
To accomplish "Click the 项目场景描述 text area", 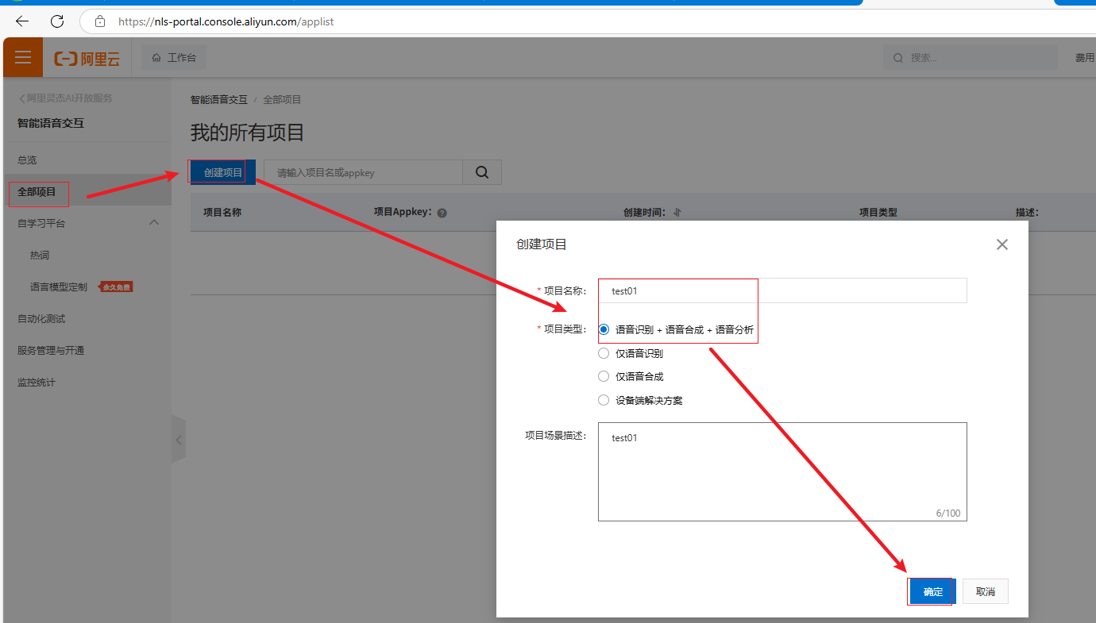I will pyautogui.click(x=782, y=471).
